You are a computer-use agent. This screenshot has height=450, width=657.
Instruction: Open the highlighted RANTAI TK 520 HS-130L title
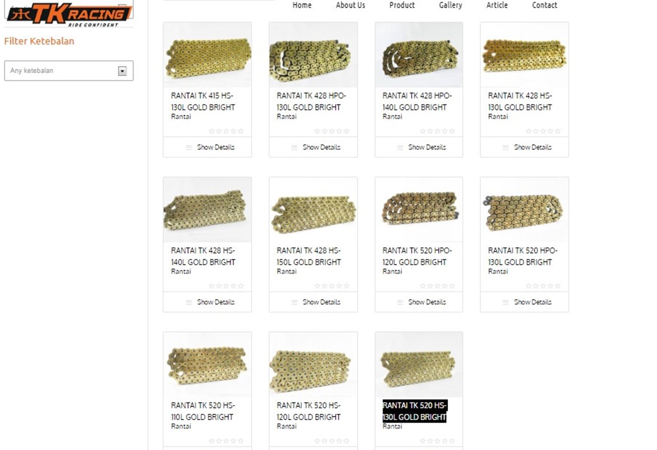pos(414,411)
